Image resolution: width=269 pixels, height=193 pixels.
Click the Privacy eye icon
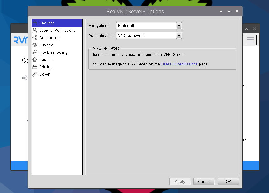pos(35,45)
